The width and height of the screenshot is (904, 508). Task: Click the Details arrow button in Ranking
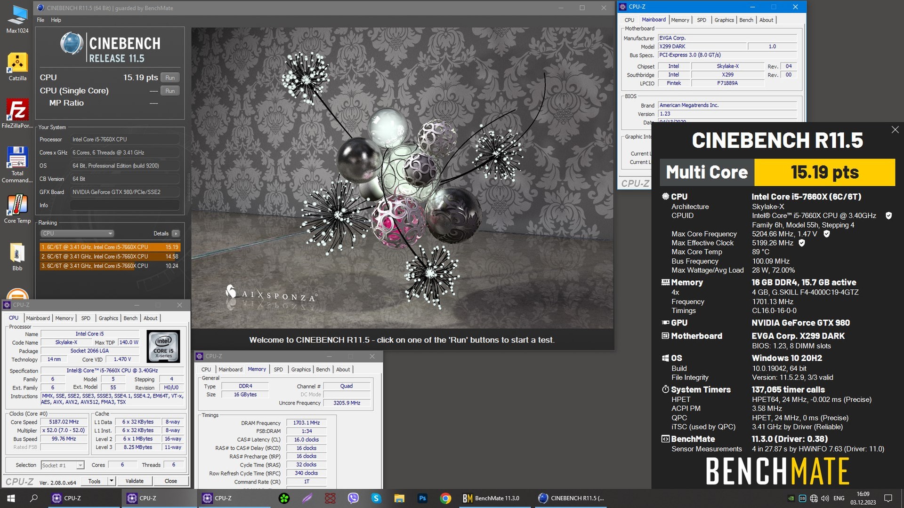click(x=176, y=233)
